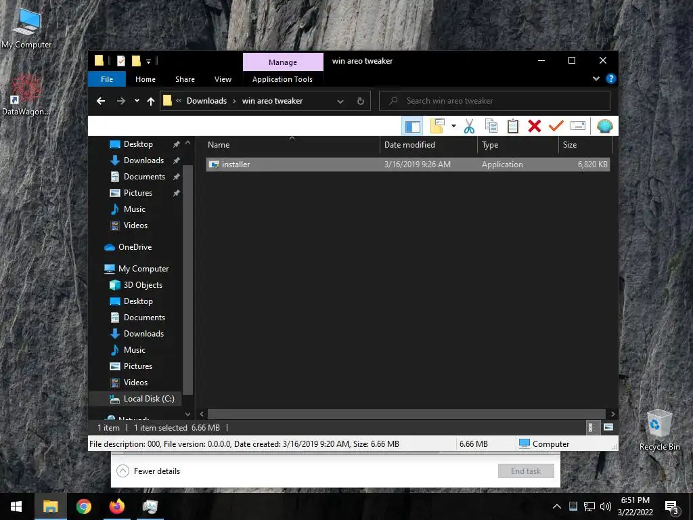Sort by Date modified column header
The width and height of the screenshot is (693, 520).
428,145
